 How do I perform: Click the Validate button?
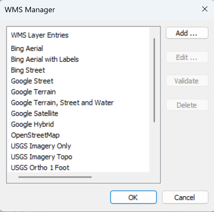187,81
